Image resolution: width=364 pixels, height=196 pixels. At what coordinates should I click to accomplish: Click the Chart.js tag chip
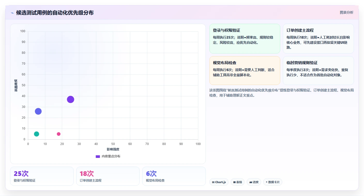pyautogui.click(x=219, y=182)
